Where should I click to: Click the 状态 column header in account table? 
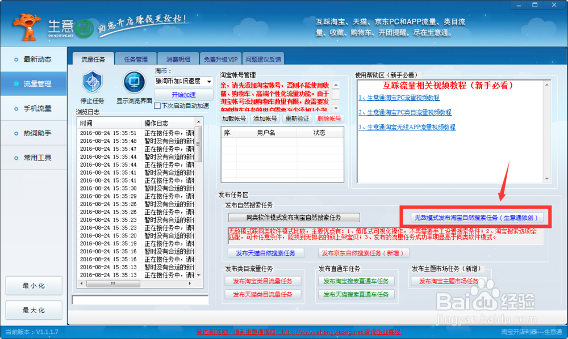[319, 133]
